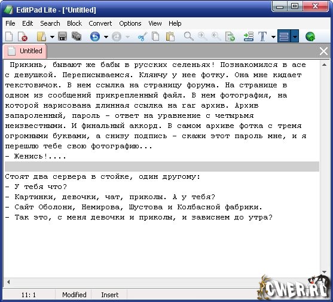Undo the last edit with blue arrow icon
This screenshot has width=333, height=302.
pyautogui.click(x=95, y=36)
